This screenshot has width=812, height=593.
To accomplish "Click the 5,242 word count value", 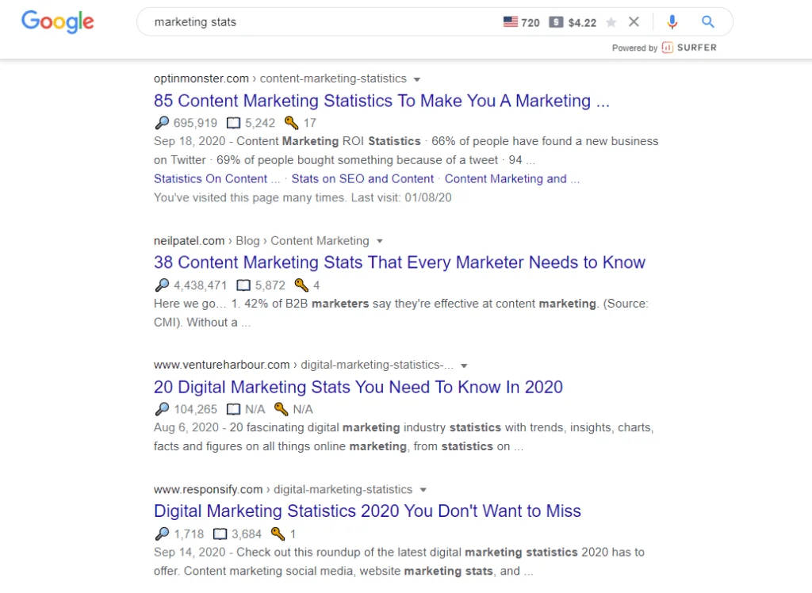I will [x=260, y=123].
